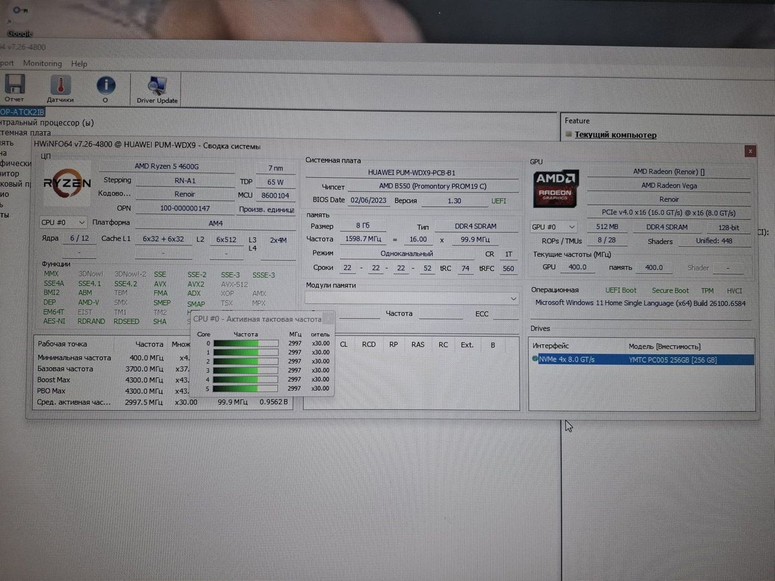Screen dimensions: 775x581
Task: Expand the Модули памяти dropdown
Action: click(x=513, y=299)
